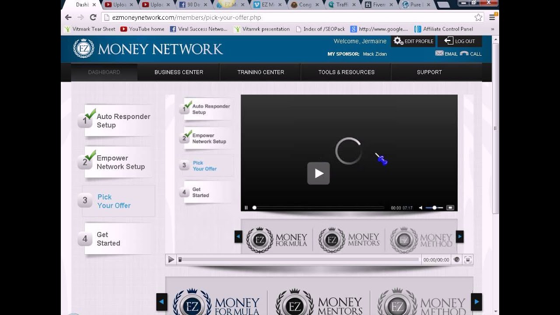The image size is (560, 315).
Task: Reload the page with refresh icon
Action: [x=93, y=17]
